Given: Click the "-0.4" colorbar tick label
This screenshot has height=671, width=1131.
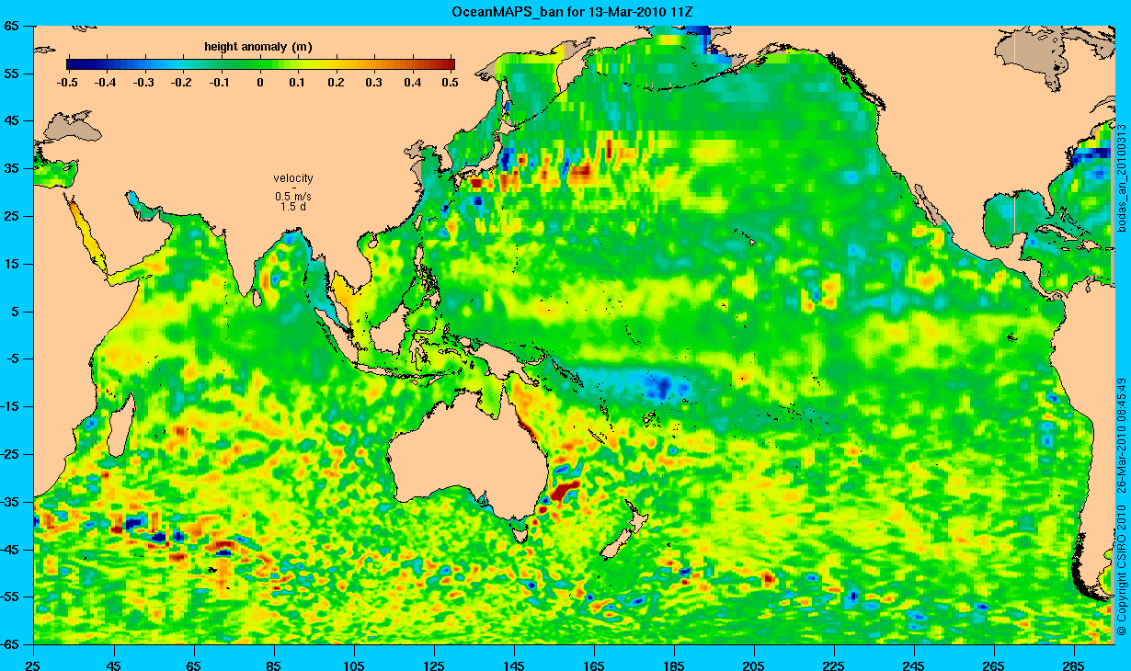Looking at the screenshot, I should tap(105, 83).
